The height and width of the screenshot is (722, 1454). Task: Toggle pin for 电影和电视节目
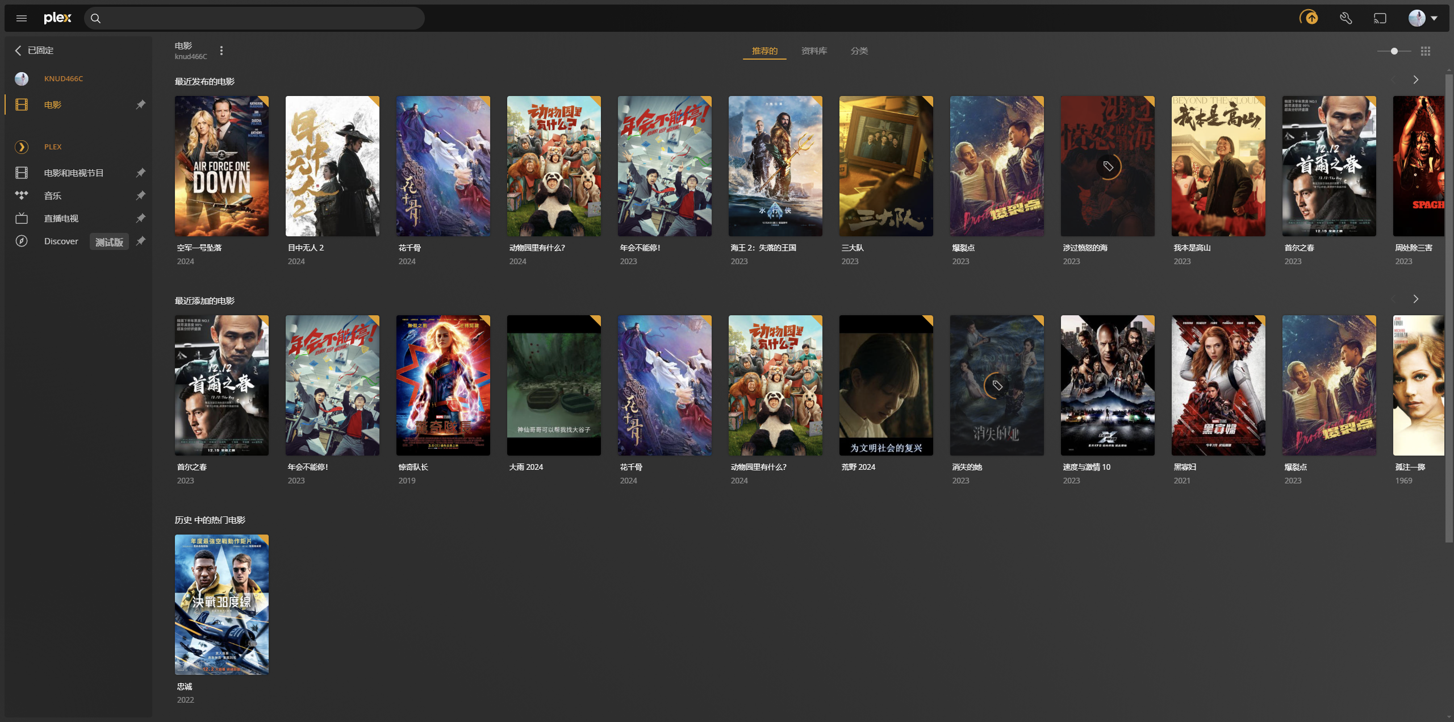click(141, 173)
